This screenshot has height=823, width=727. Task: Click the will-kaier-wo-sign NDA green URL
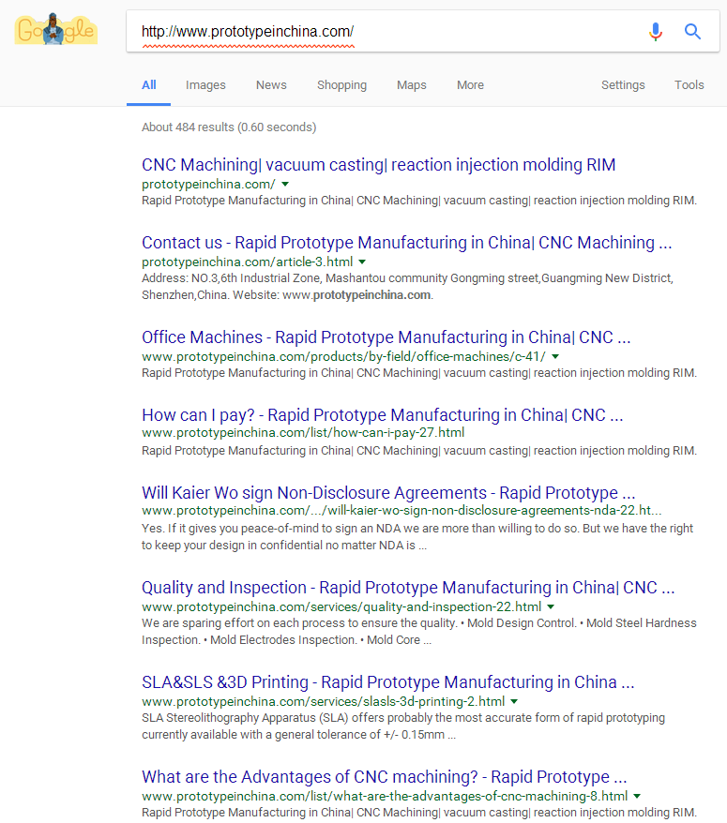coord(401,510)
